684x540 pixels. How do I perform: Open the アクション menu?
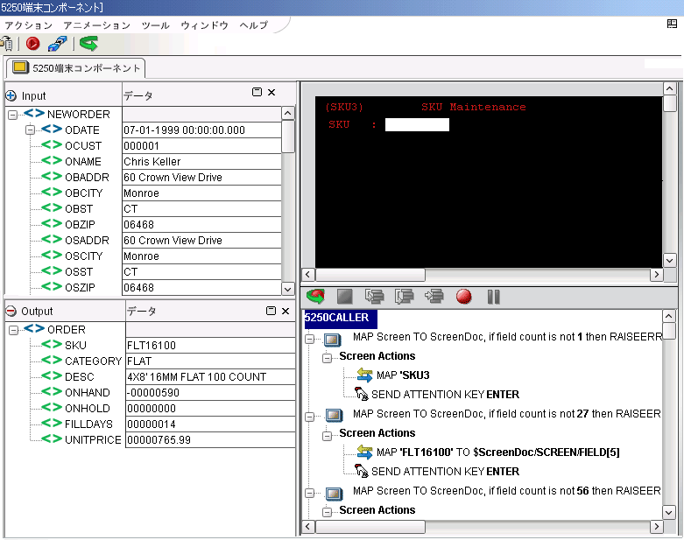coord(29,25)
